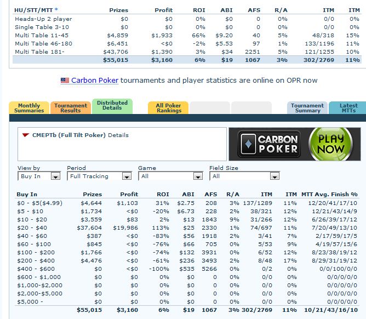Screen dimensions: 366x319
Task: Click the CMEPTb (Full Tilt Poker) player name
Action: coord(69,135)
